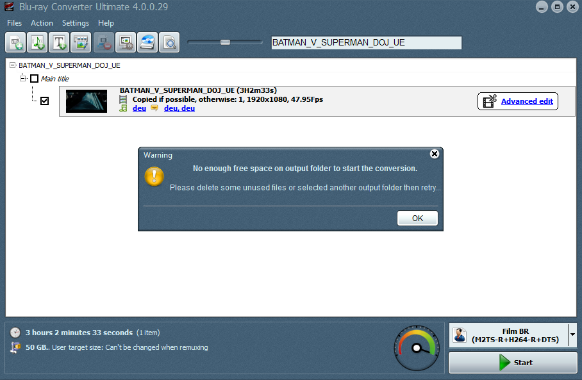Click the Batman movie thumbnail
This screenshot has height=380, width=582.
pos(87,101)
